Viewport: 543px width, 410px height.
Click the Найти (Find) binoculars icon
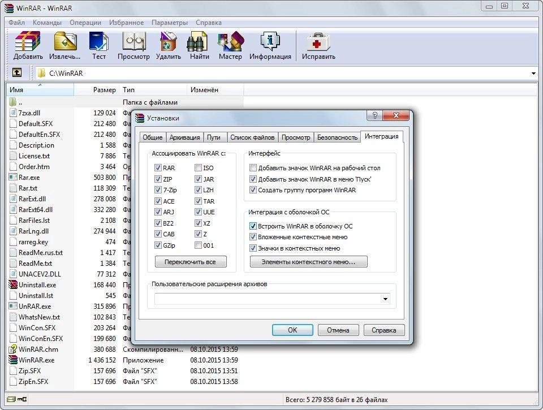point(197,41)
